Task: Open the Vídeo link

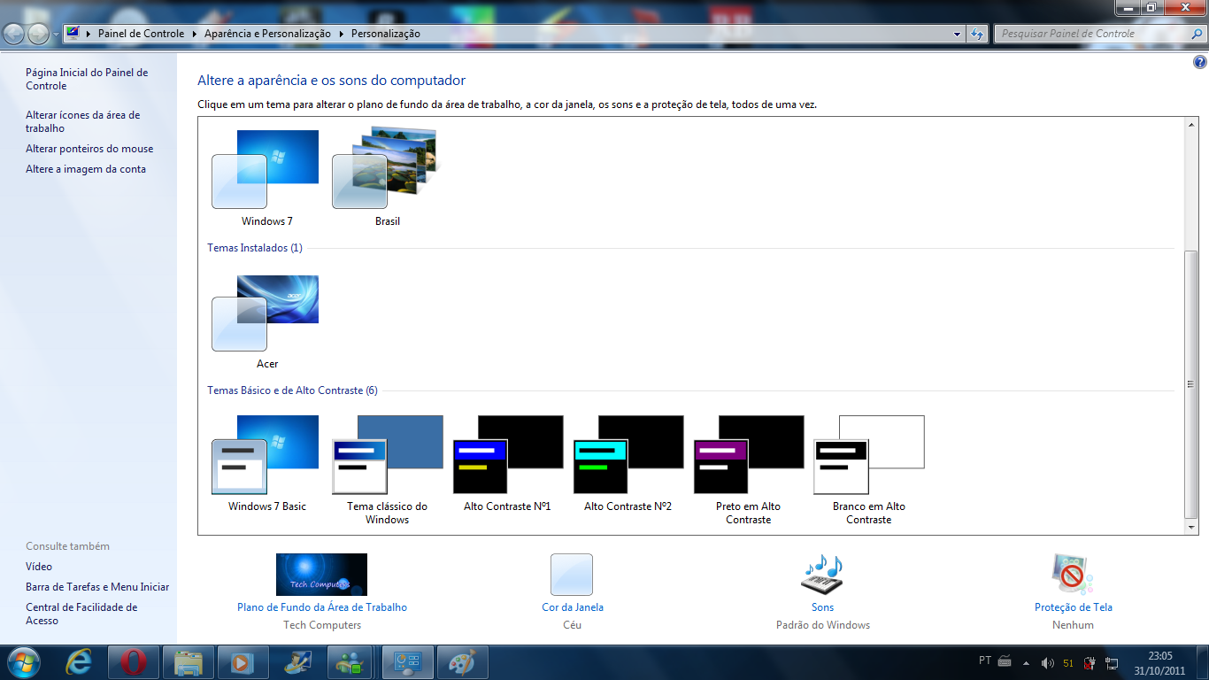Action: [x=39, y=567]
